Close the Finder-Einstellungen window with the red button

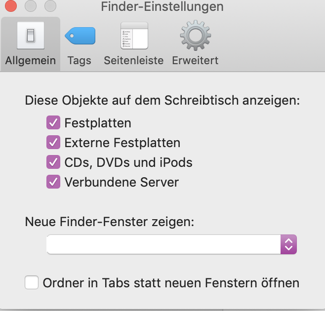point(10,7)
